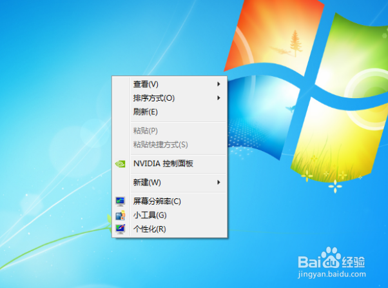Image resolution: width=388 pixels, height=288 pixels.
Task: Click the screen resolution monitor icon
Action: 121,201
